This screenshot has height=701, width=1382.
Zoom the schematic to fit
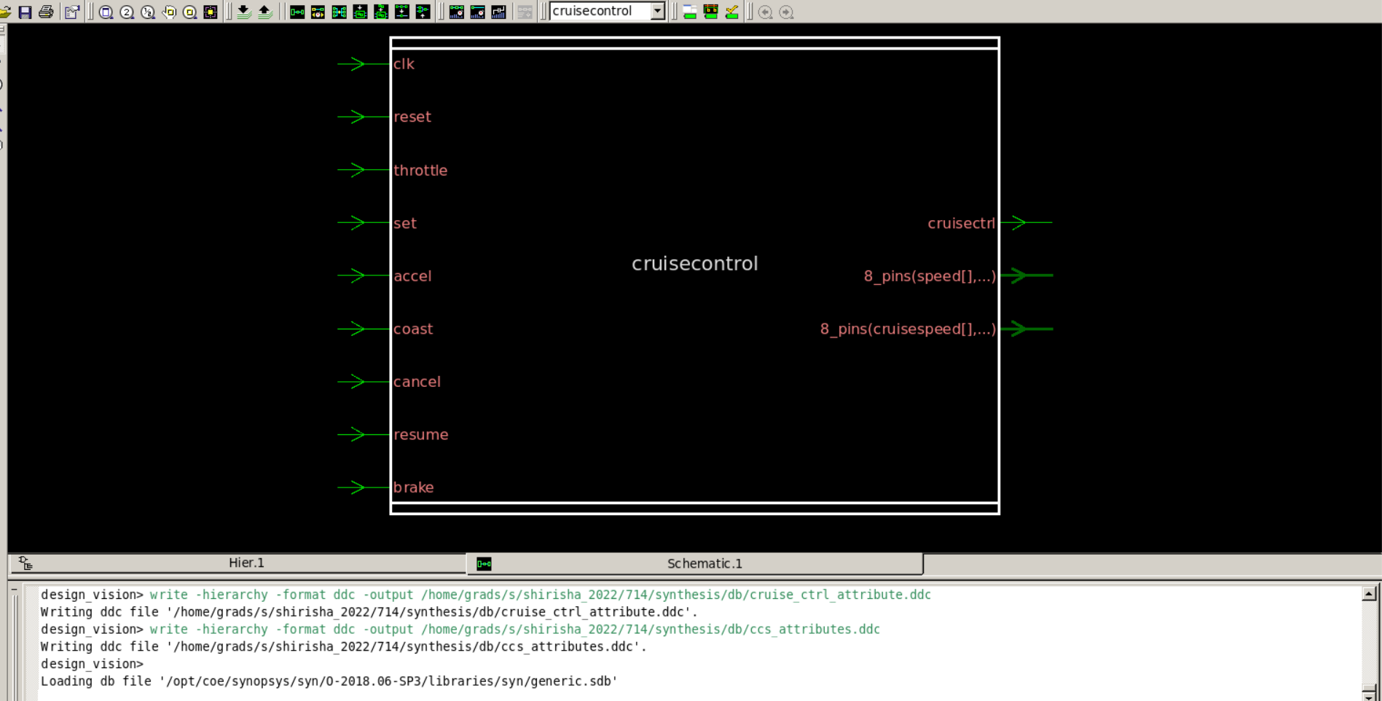pyautogui.click(x=105, y=11)
